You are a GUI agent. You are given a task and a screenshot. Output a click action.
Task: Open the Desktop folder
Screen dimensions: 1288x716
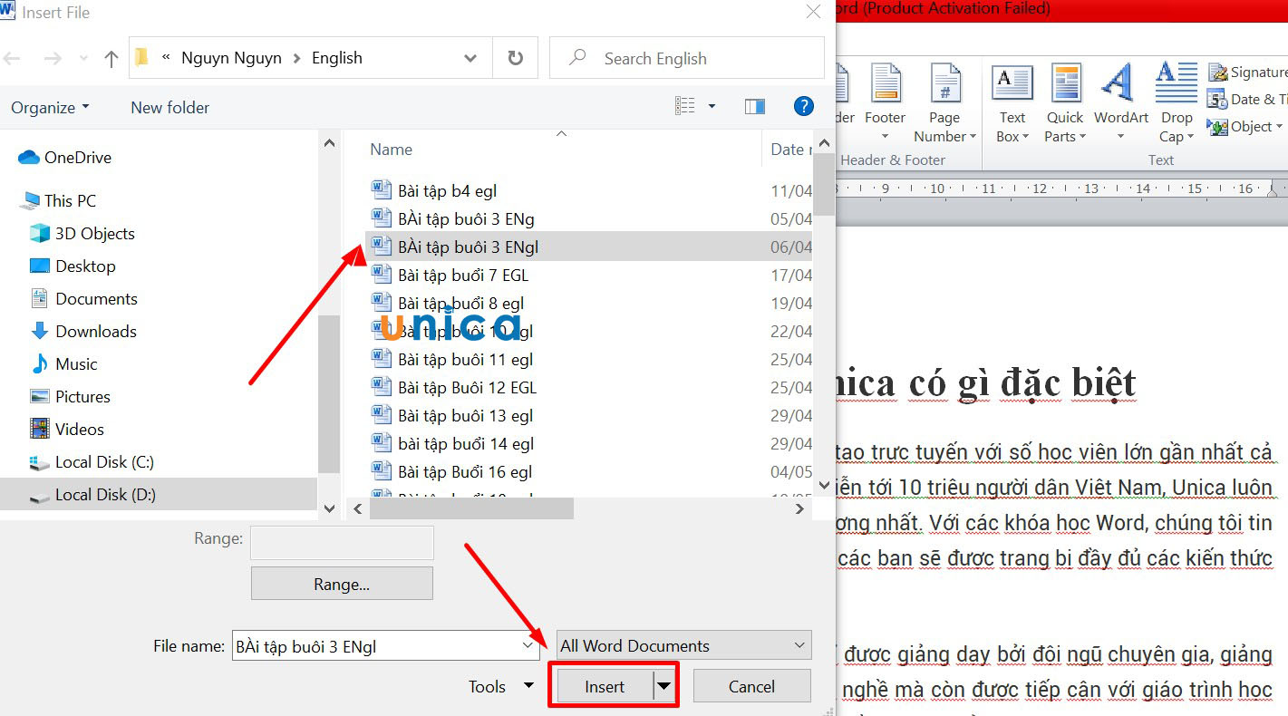[73, 266]
